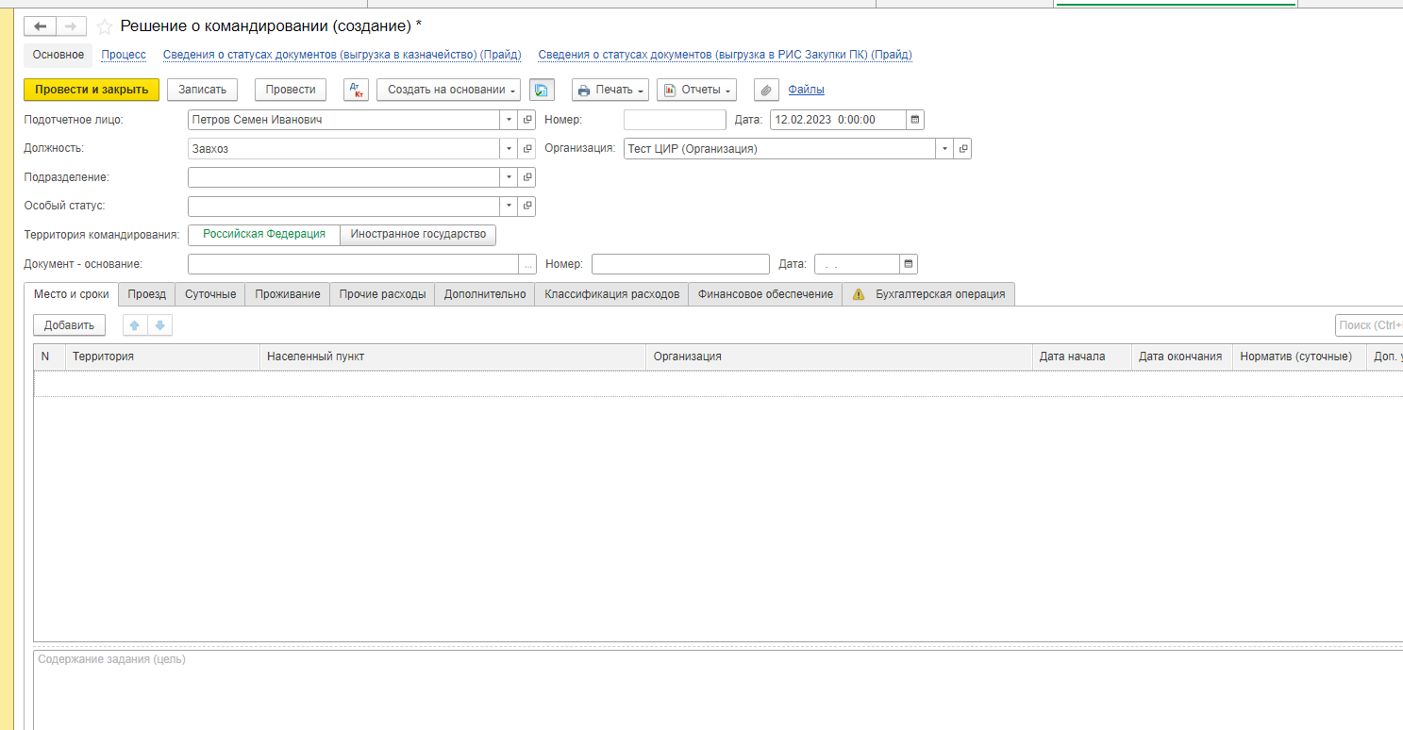1403x730 pixels.
Task: Select Основное navigation section
Action: 58,55
